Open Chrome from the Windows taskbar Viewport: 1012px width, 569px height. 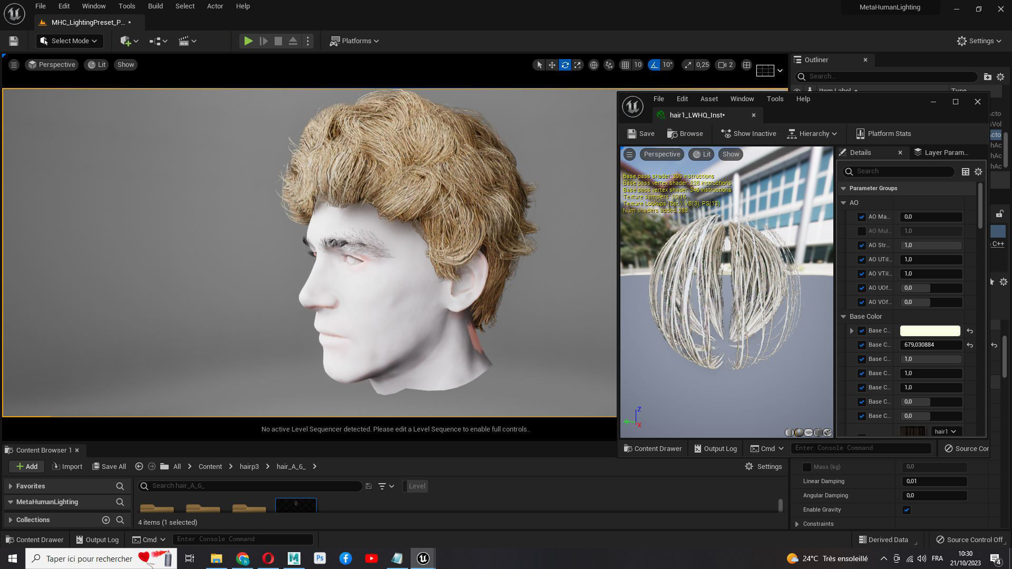pyautogui.click(x=242, y=558)
